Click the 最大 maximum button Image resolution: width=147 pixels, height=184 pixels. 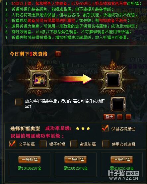pyautogui.click(x=109, y=117)
